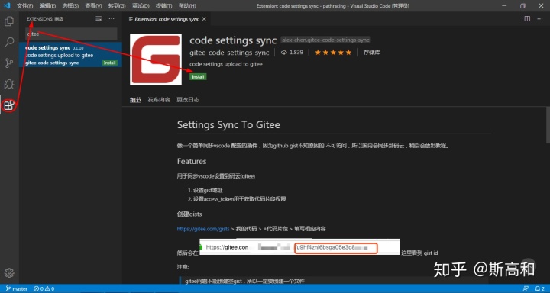Switch to the 更改日志 changelog tab
The image size is (550, 293).
[x=188, y=100]
